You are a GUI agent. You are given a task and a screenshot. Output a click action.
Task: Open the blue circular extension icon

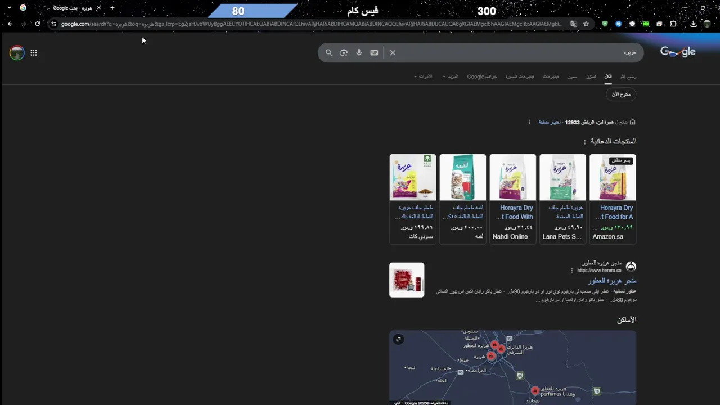618,24
